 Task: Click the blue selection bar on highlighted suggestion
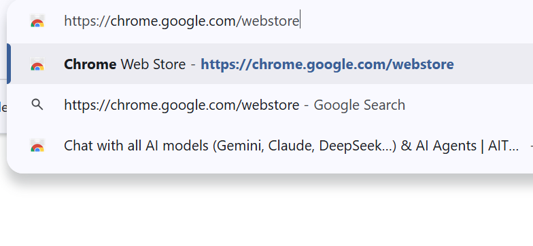(x=8, y=64)
